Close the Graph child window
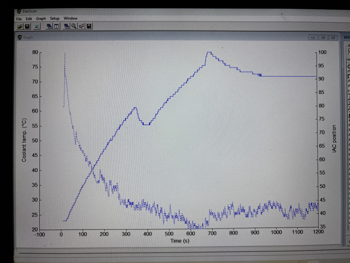The image size is (350, 263). (x=333, y=37)
